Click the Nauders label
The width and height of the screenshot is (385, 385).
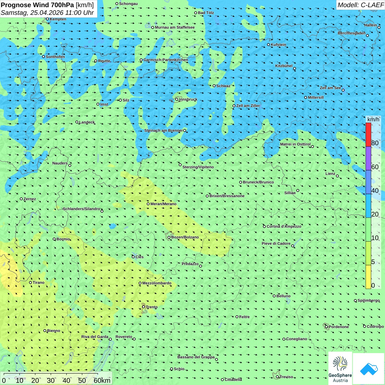(60, 163)
